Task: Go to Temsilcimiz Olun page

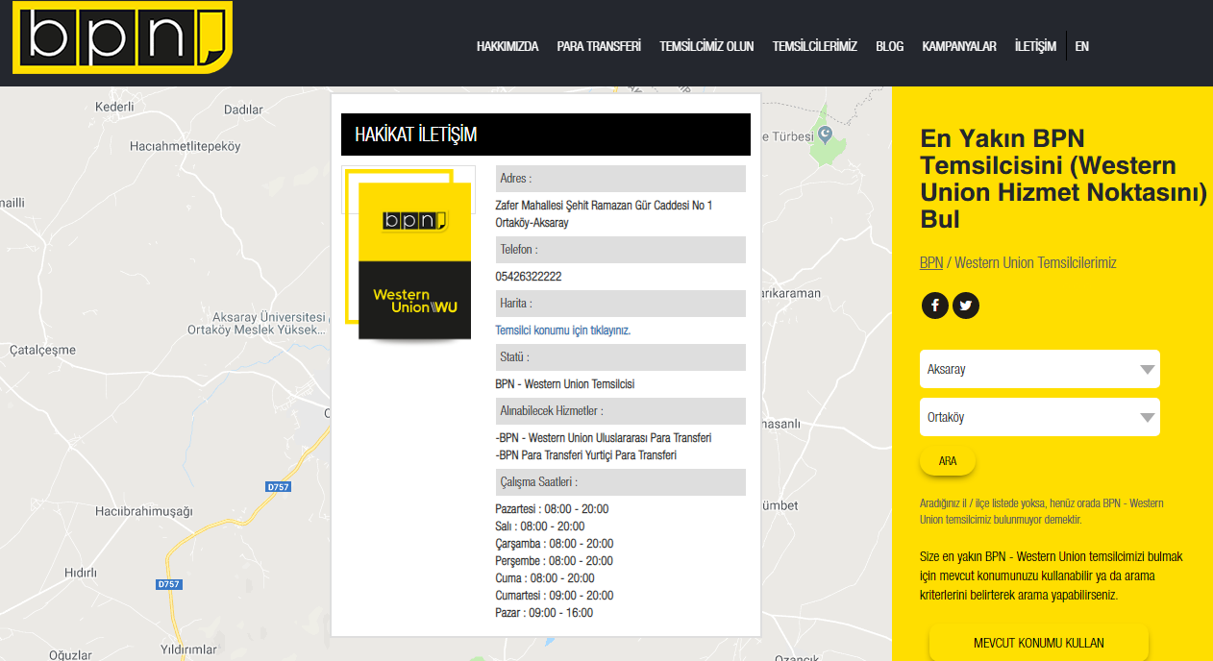Action: click(x=706, y=46)
